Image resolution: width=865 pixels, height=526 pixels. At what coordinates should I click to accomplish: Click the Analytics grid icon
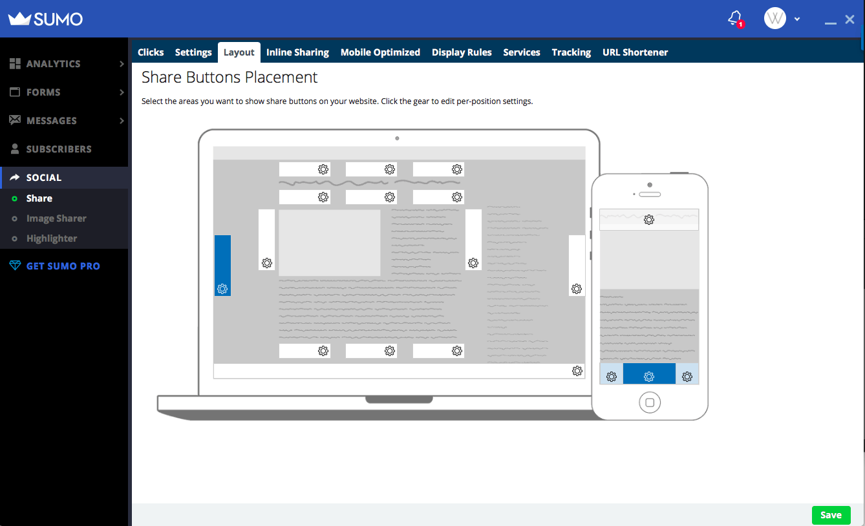click(x=15, y=64)
